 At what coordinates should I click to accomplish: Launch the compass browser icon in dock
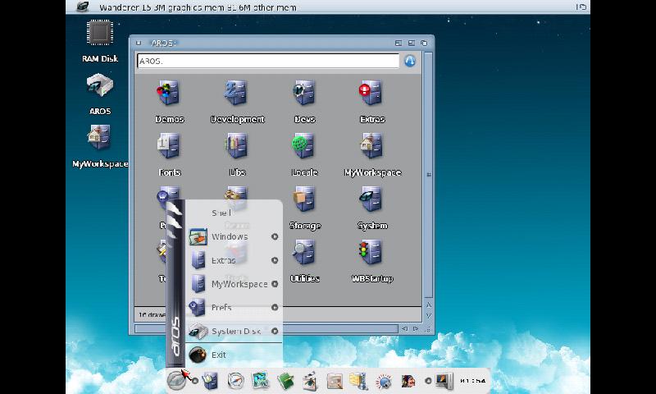pyautogui.click(x=236, y=380)
